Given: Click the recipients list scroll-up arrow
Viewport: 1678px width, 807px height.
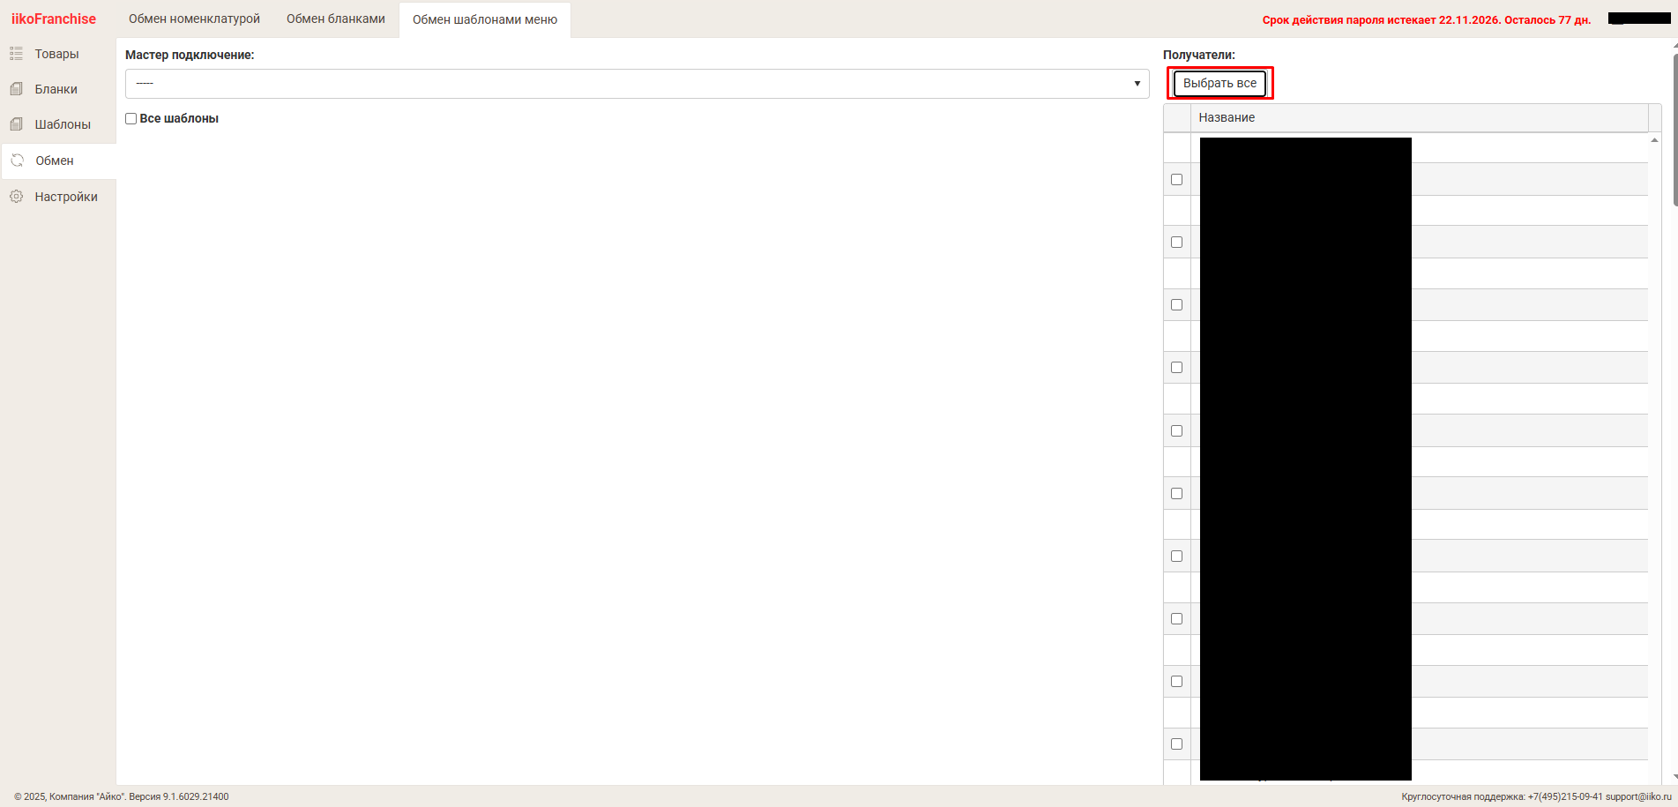Looking at the screenshot, I should [x=1654, y=139].
